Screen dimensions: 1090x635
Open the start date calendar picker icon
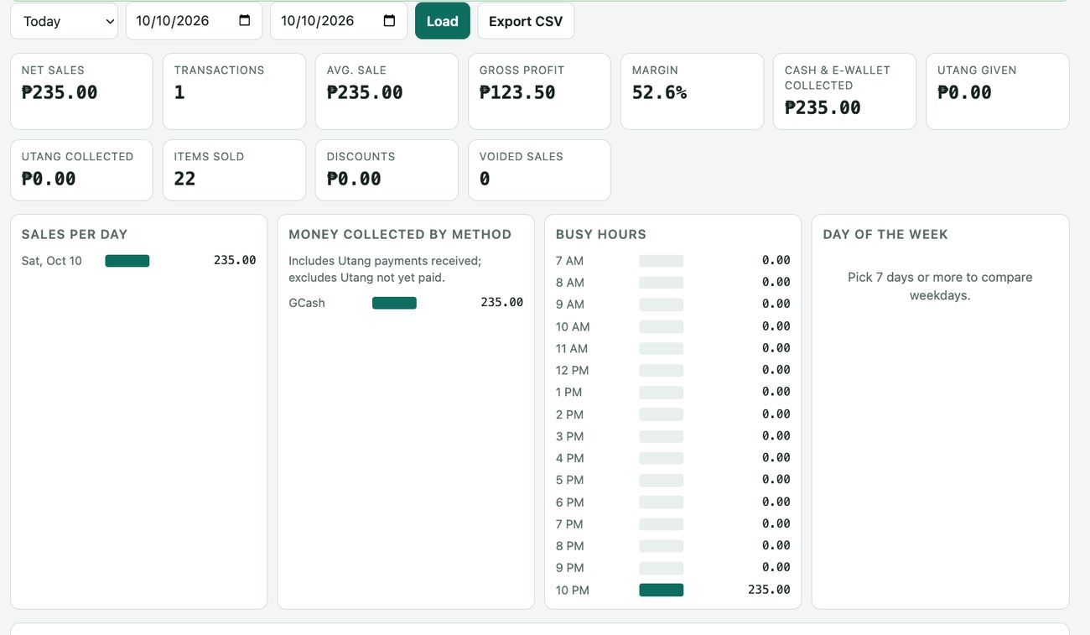click(245, 21)
